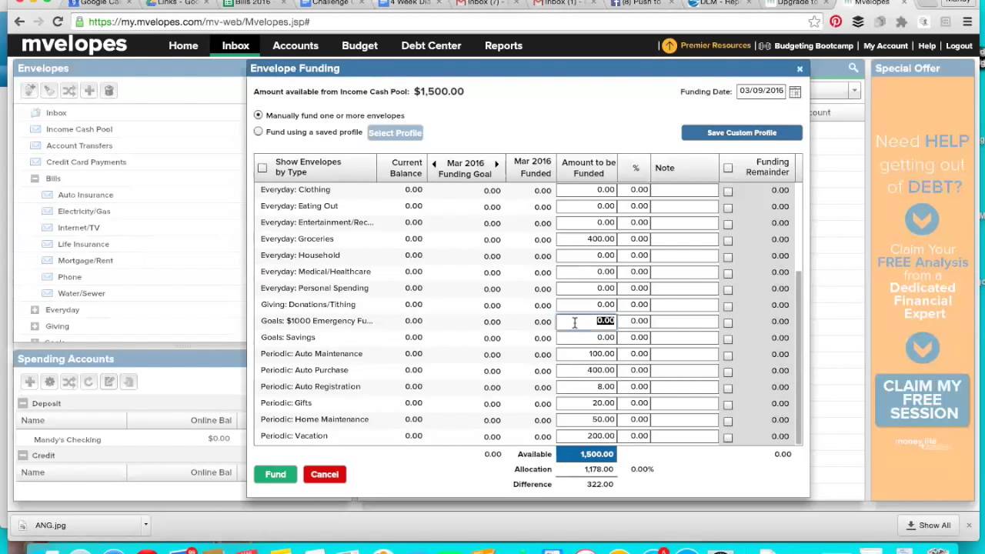Viewport: 985px width, 554px height.
Task: Close the Envelope Funding dialog
Action: click(800, 69)
